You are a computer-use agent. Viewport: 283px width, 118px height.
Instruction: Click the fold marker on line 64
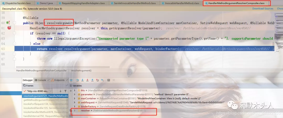[14, 44]
